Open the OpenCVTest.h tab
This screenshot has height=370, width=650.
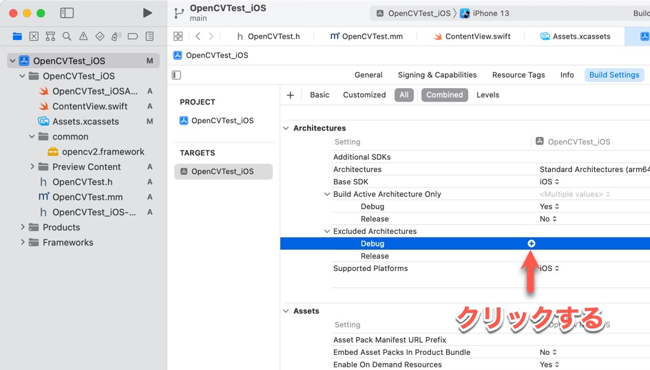(x=269, y=36)
